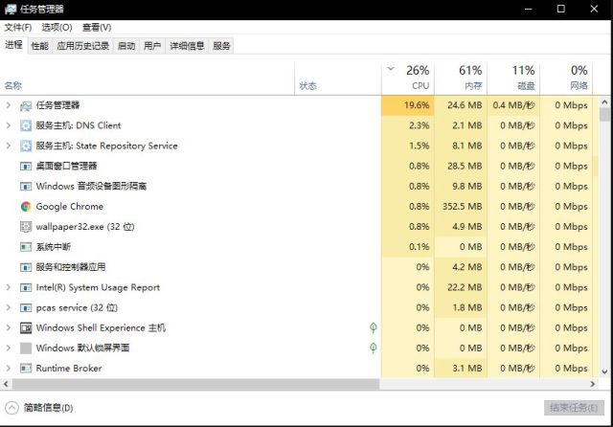Switch to the 应用历史记录 tab
The height and width of the screenshot is (427, 613).
click(x=83, y=46)
